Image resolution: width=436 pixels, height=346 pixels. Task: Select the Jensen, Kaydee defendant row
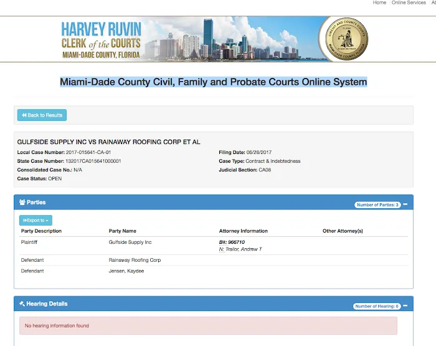[x=126, y=271]
